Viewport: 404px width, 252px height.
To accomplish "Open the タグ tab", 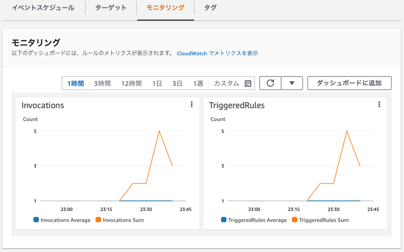I will 210,8.
